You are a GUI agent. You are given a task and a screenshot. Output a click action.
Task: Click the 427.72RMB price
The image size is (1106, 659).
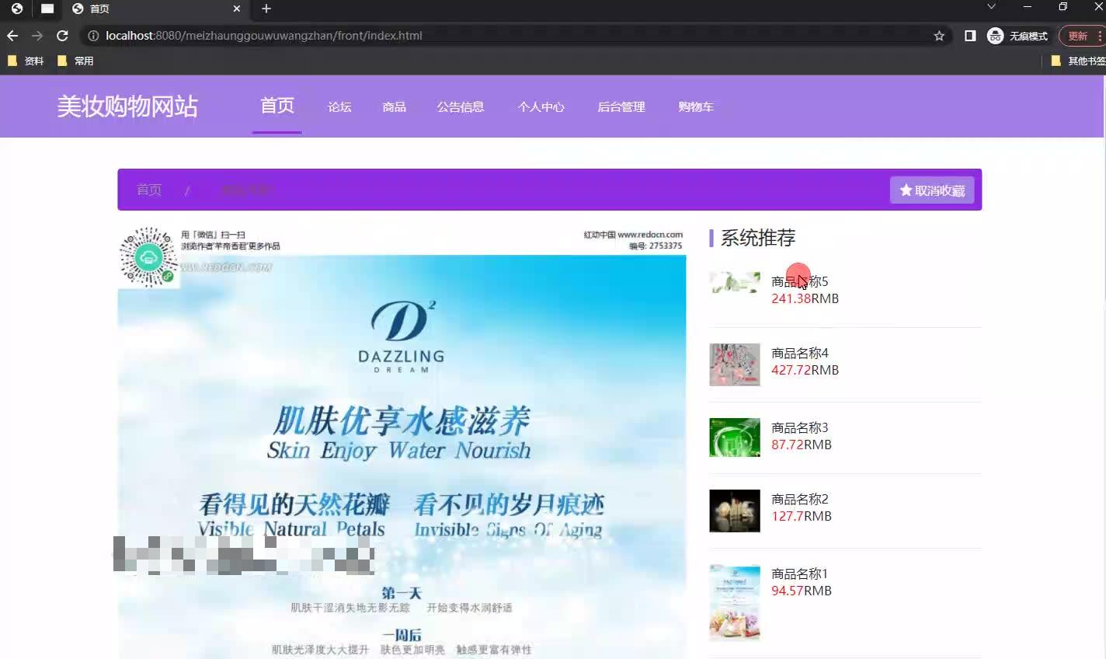pos(805,370)
